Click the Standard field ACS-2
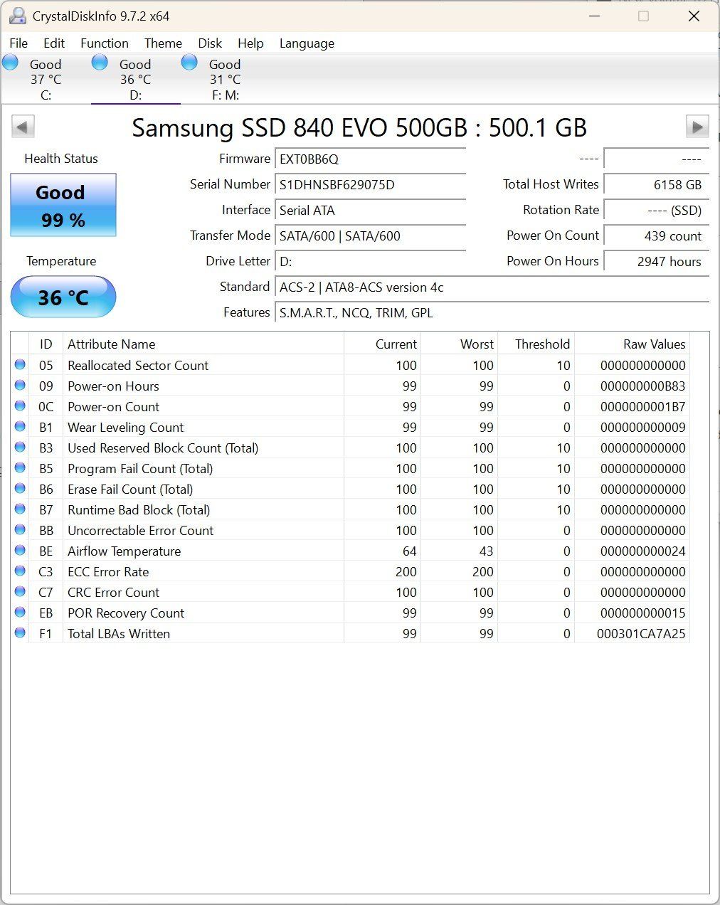 click(x=492, y=287)
